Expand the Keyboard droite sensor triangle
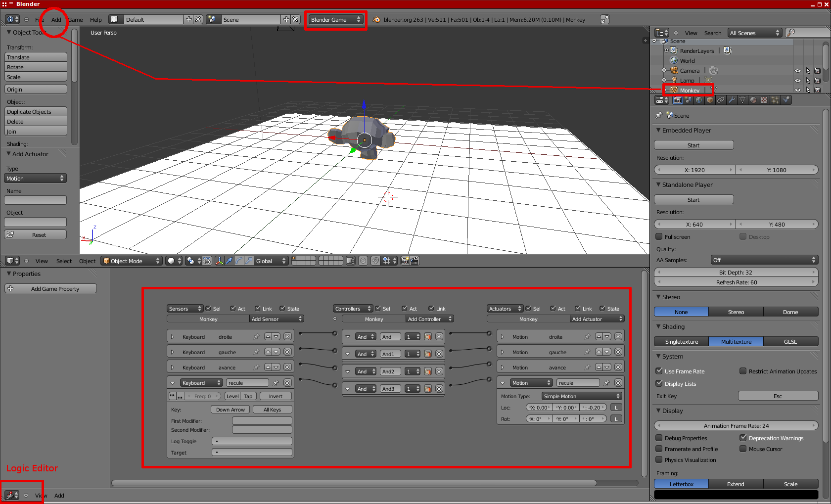Viewport: 831px width, 504px height. (172, 337)
